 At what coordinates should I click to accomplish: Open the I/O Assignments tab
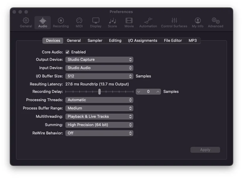tap(143, 40)
